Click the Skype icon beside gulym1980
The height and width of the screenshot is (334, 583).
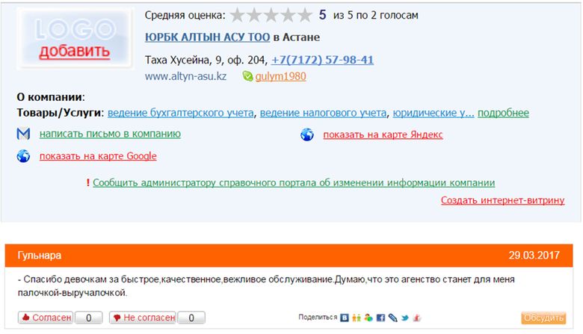tap(247, 76)
